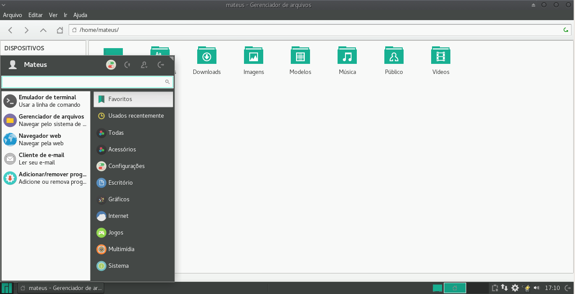This screenshot has width=575, height=294.
Task: Lock the screen from the menu header
Action: (127, 65)
